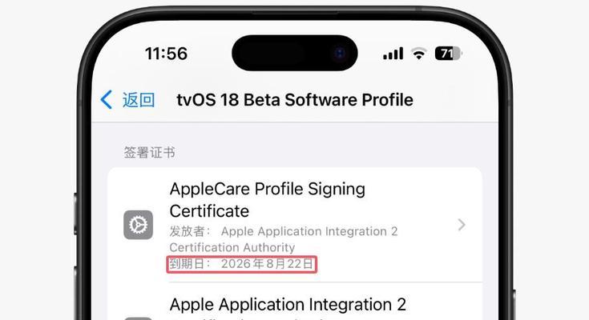Select the AppleCare Profile Signing Certificate title
Screen dimensions: 589x320
coord(267,200)
